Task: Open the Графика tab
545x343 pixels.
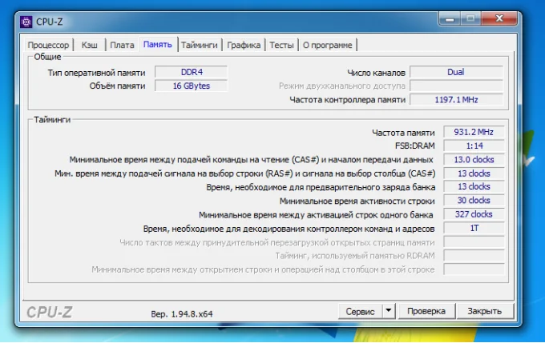Action: point(244,45)
